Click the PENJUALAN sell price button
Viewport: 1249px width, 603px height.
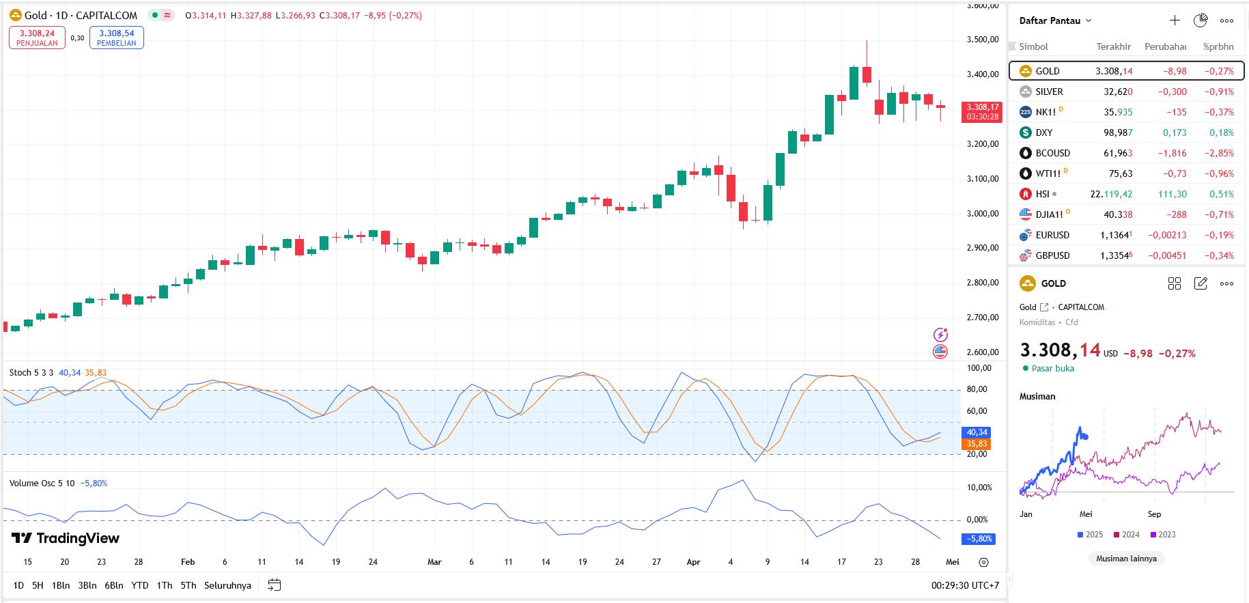(x=37, y=38)
